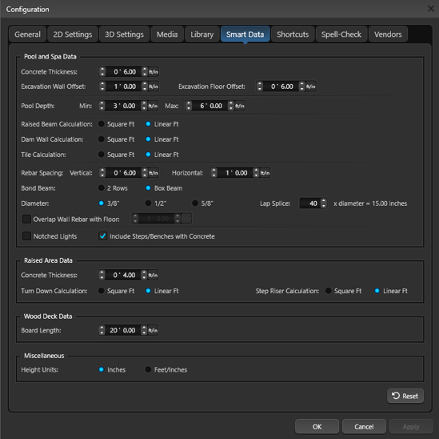Click the Board Length value field

[x=122, y=330]
